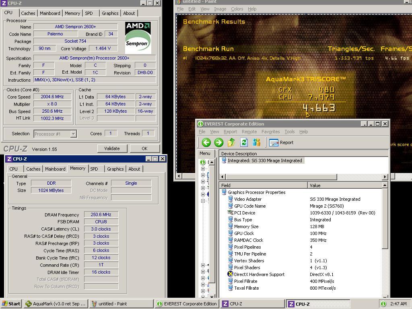Click the Core Speed value 2004.6 MHz

[52, 97]
